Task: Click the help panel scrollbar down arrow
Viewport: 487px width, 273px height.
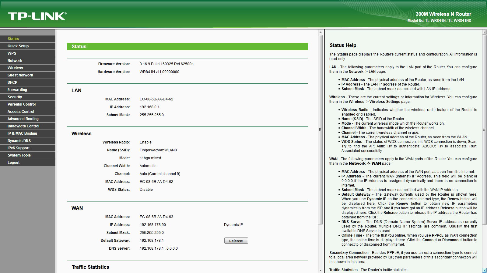Action: 485,270
